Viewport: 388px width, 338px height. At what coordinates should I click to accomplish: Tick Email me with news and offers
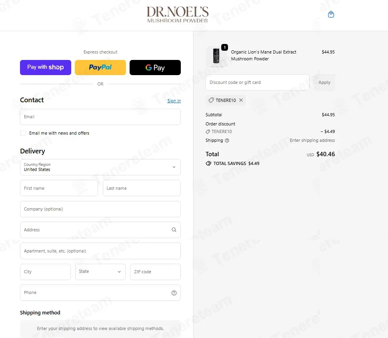click(23, 133)
